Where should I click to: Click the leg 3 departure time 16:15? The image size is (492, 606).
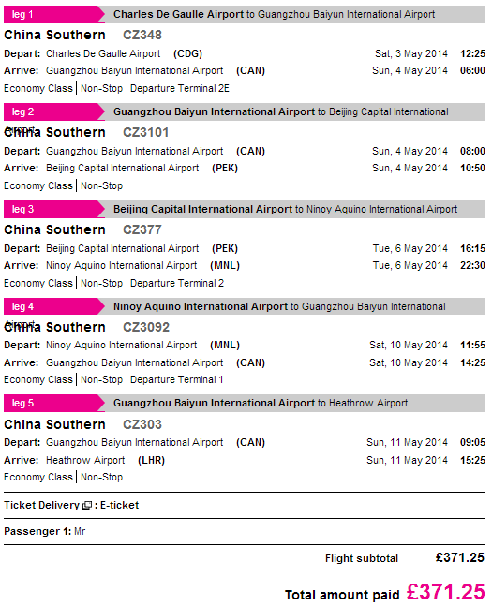point(472,248)
